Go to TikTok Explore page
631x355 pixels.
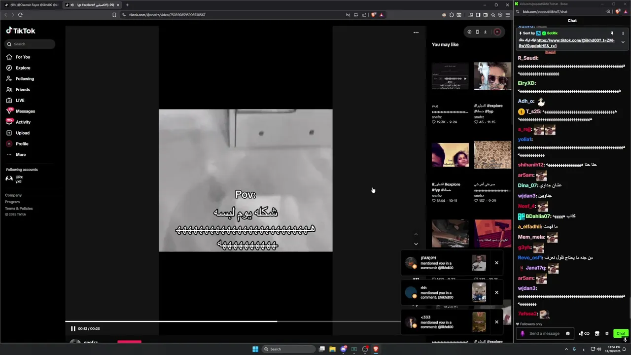19,68
